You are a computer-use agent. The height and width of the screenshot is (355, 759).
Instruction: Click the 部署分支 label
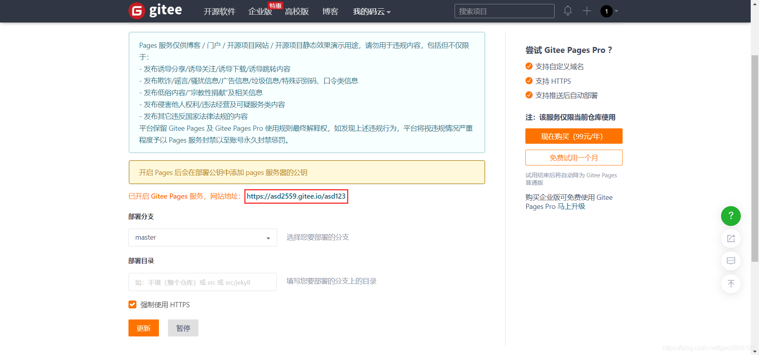141,216
